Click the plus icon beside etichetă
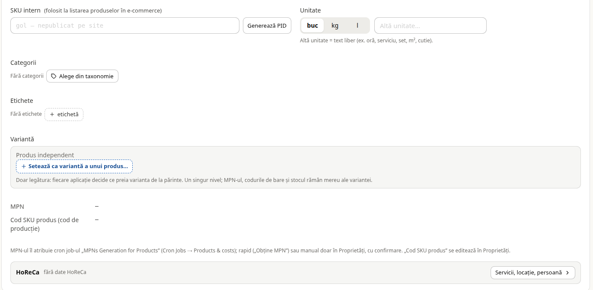This screenshot has width=593, height=290. click(x=52, y=115)
